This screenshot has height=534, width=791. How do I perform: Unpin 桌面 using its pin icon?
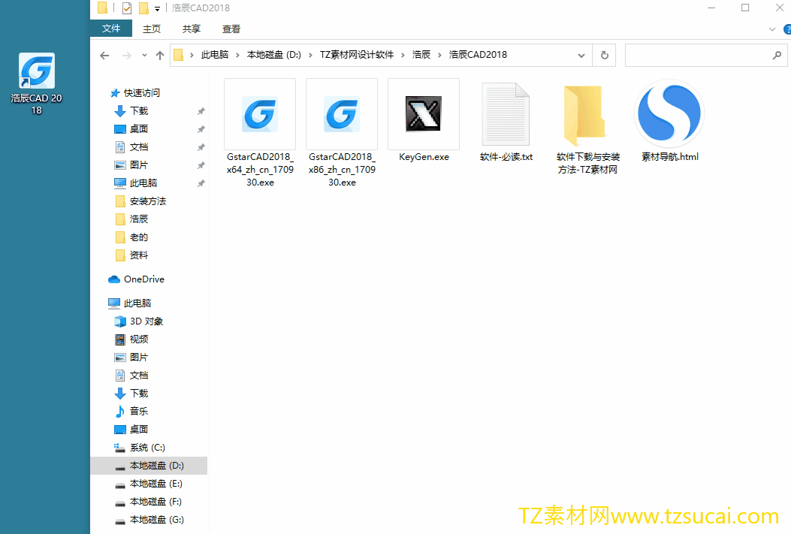pyautogui.click(x=201, y=130)
